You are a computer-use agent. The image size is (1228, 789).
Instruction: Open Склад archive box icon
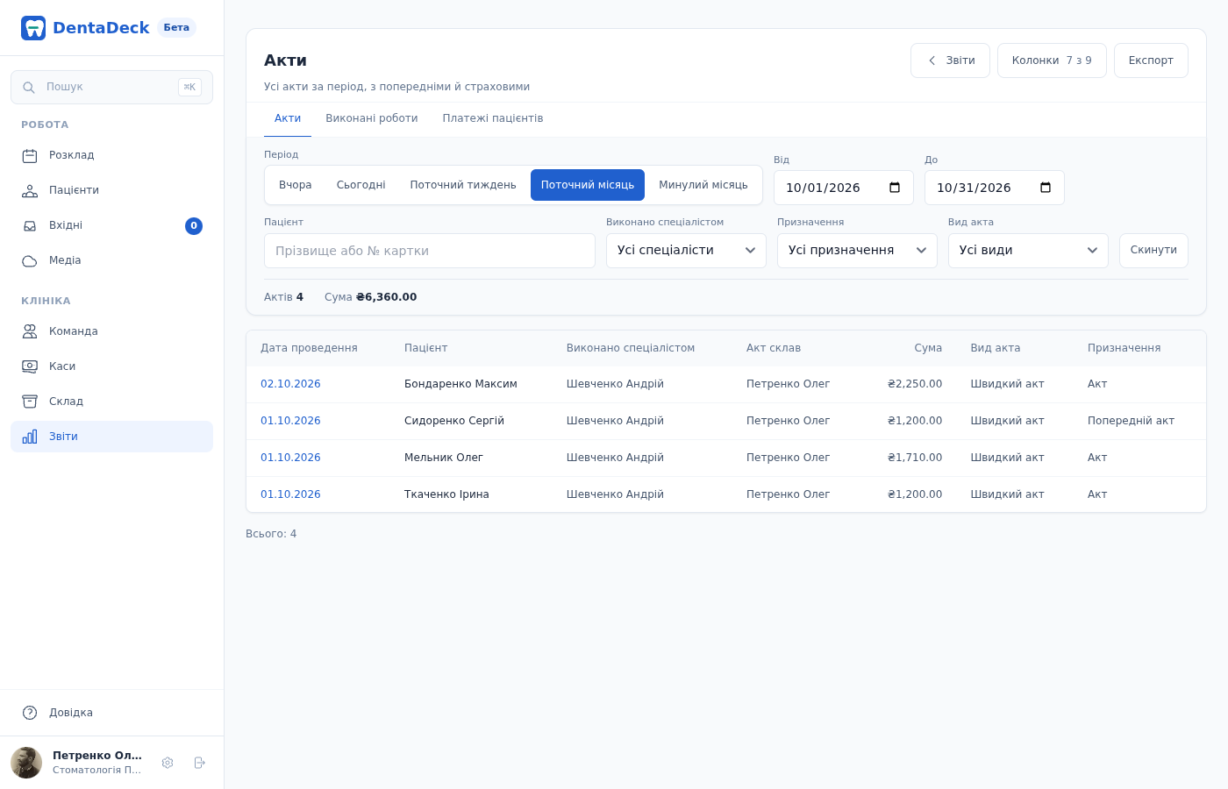(30, 402)
